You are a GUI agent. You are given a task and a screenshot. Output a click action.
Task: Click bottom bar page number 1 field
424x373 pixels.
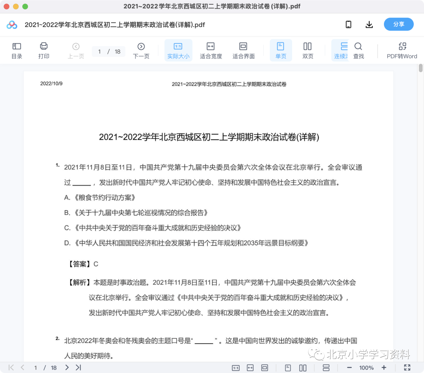point(35,368)
